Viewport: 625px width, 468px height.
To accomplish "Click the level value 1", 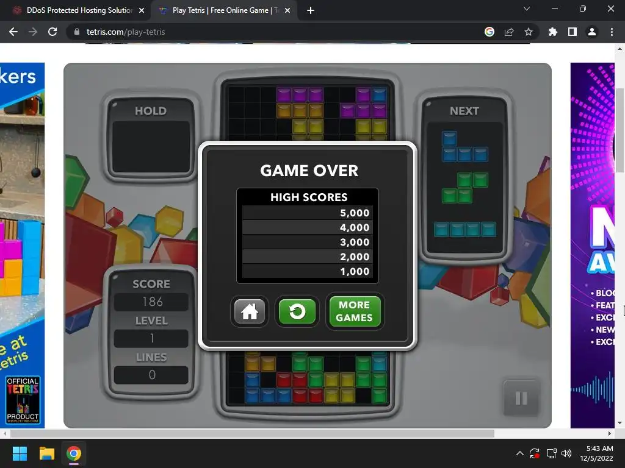I will [152, 338].
